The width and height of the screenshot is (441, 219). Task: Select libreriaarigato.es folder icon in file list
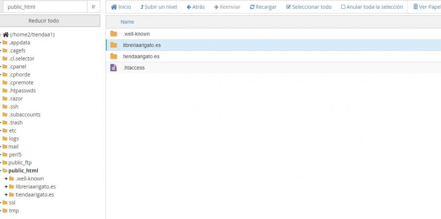coord(113,45)
